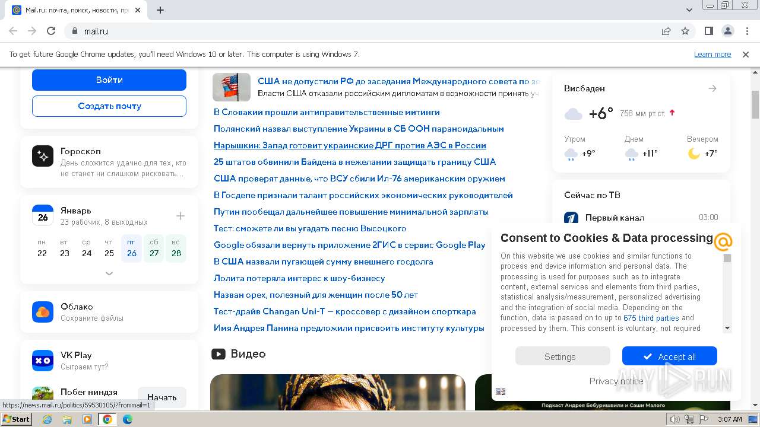This screenshot has height=427, width=760.
Task: Dismiss the Chrome update notification bar
Action: (746, 55)
